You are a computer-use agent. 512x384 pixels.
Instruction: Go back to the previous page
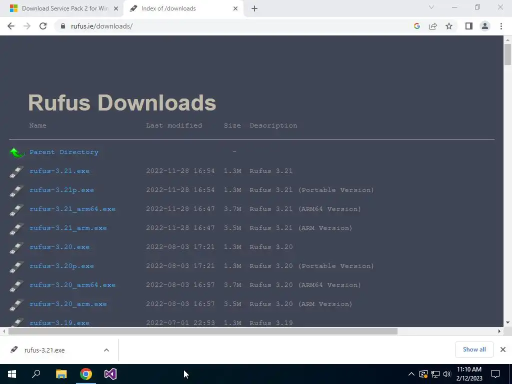(x=11, y=26)
